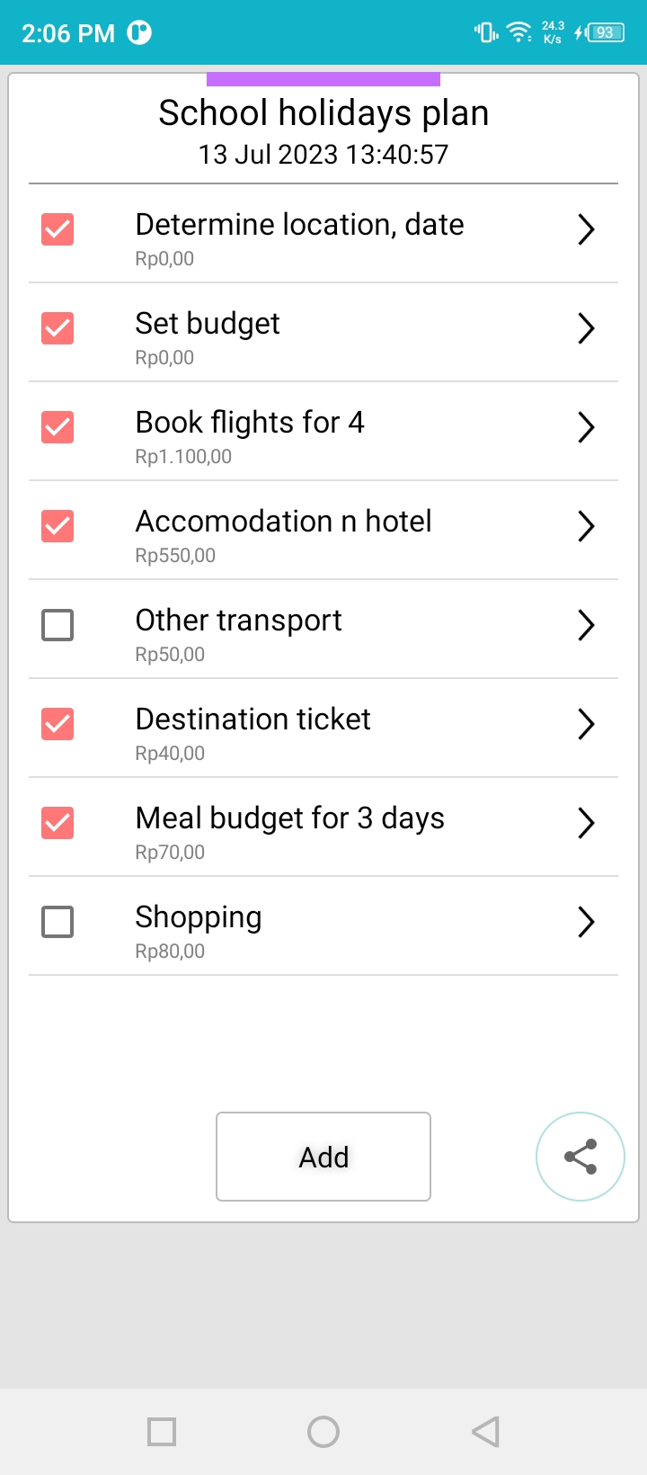Tap the Wi-Fi status icon

(518, 33)
